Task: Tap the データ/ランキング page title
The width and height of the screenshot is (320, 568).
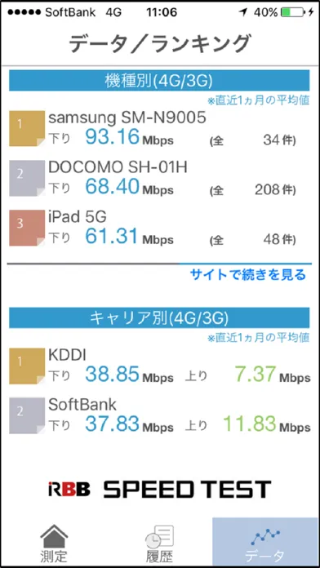Action: pyautogui.click(x=159, y=43)
